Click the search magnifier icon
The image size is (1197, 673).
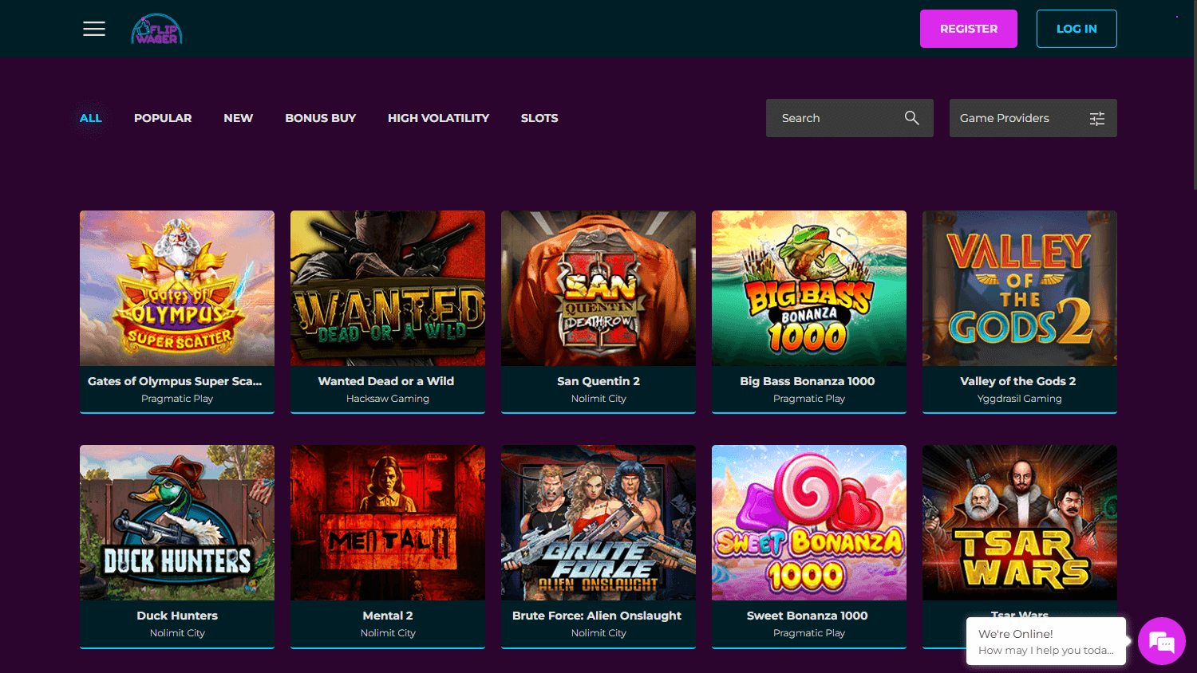[911, 118]
